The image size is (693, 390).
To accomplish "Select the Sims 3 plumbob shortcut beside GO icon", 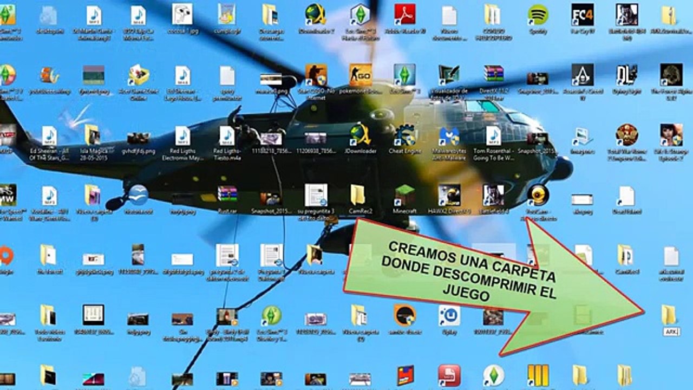I will pyautogui.click(x=404, y=75).
